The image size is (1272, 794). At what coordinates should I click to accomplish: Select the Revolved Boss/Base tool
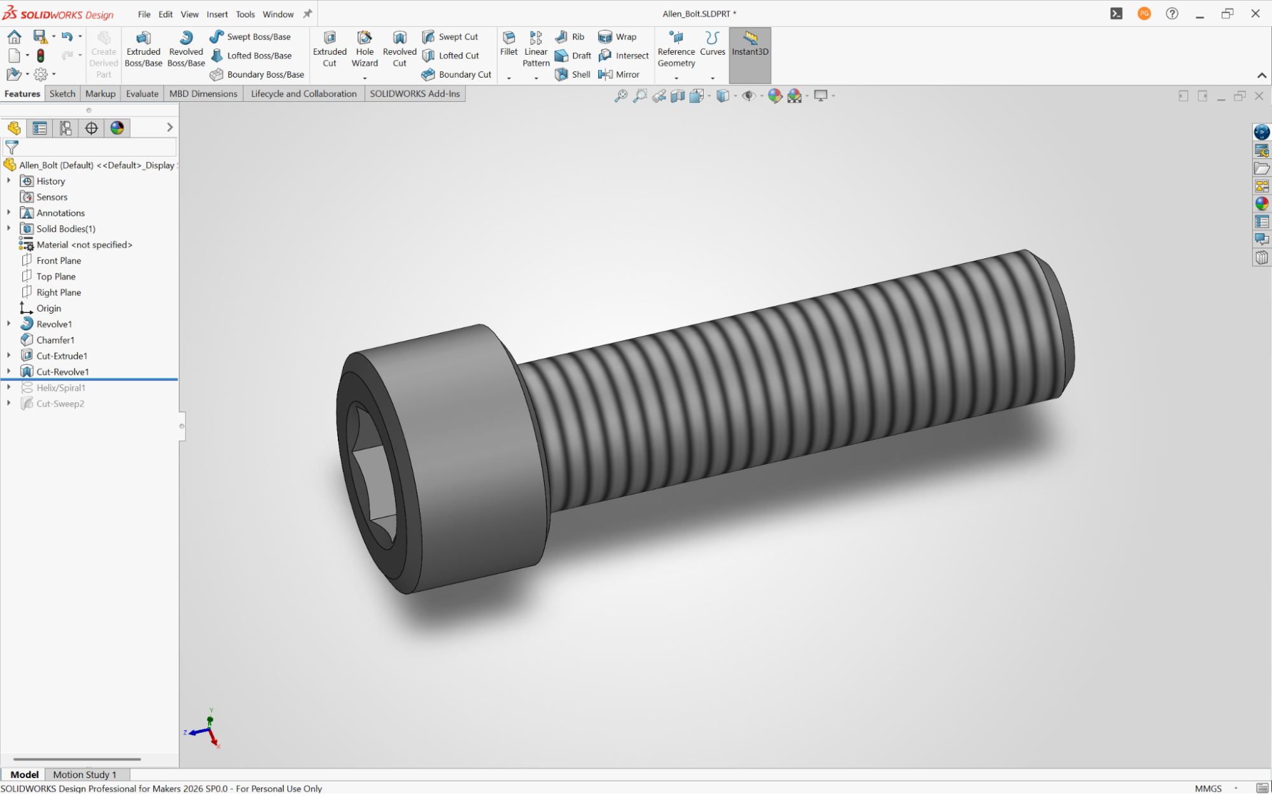[186, 49]
